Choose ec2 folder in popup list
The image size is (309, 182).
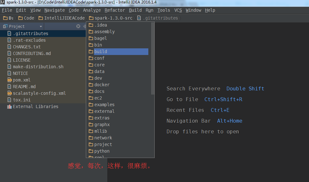click(118, 98)
